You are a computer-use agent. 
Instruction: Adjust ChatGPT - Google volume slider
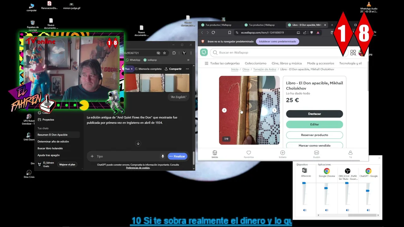pyautogui.click(x=368, y=191)
